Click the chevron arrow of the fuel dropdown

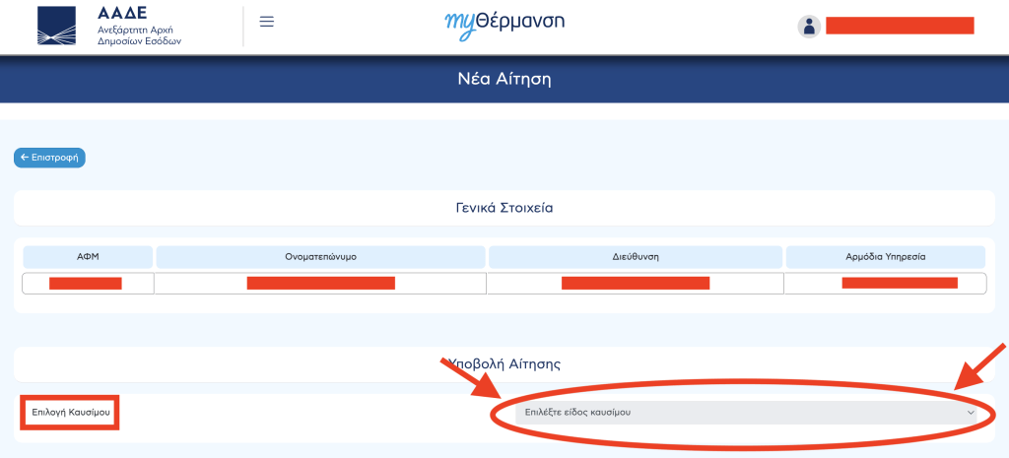[x=972, y=412]
